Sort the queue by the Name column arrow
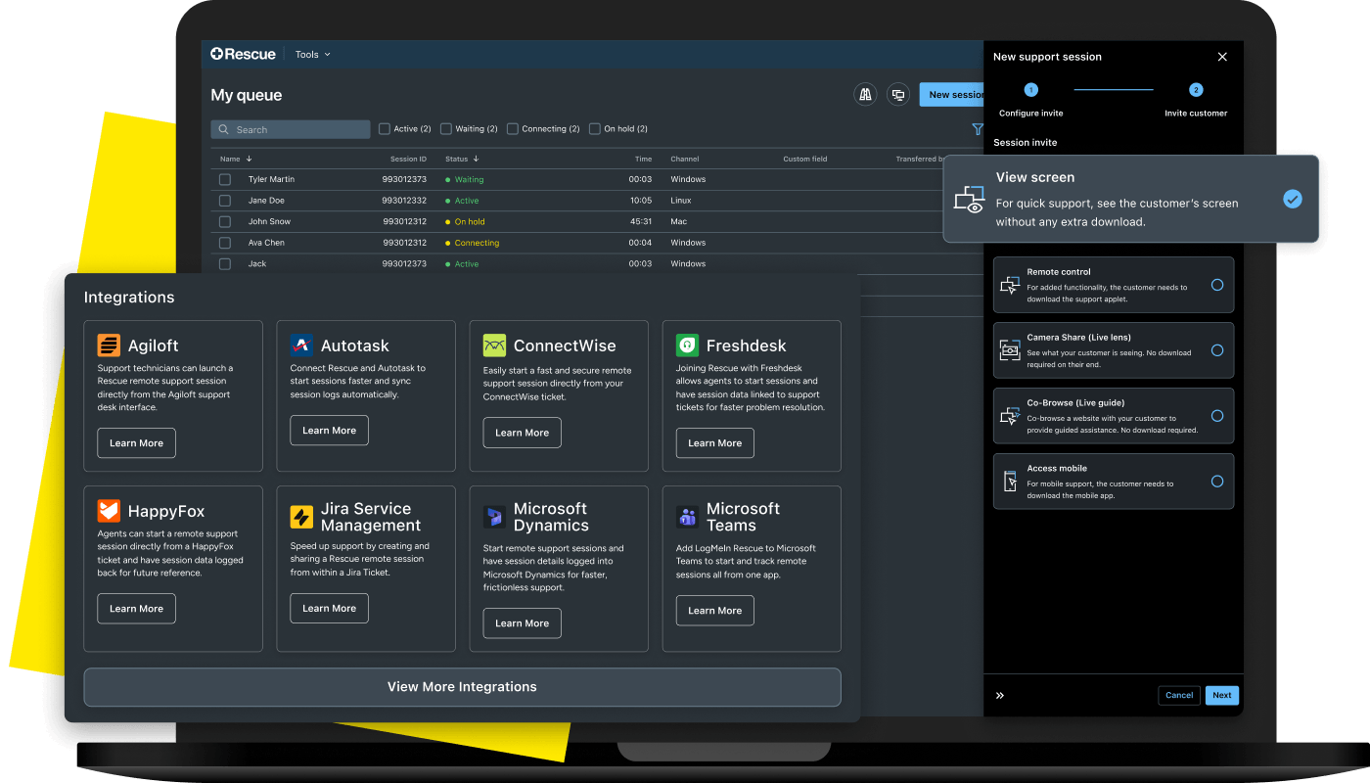The height and width of the screenshot is (783, 1370). [x=249, y=159]
